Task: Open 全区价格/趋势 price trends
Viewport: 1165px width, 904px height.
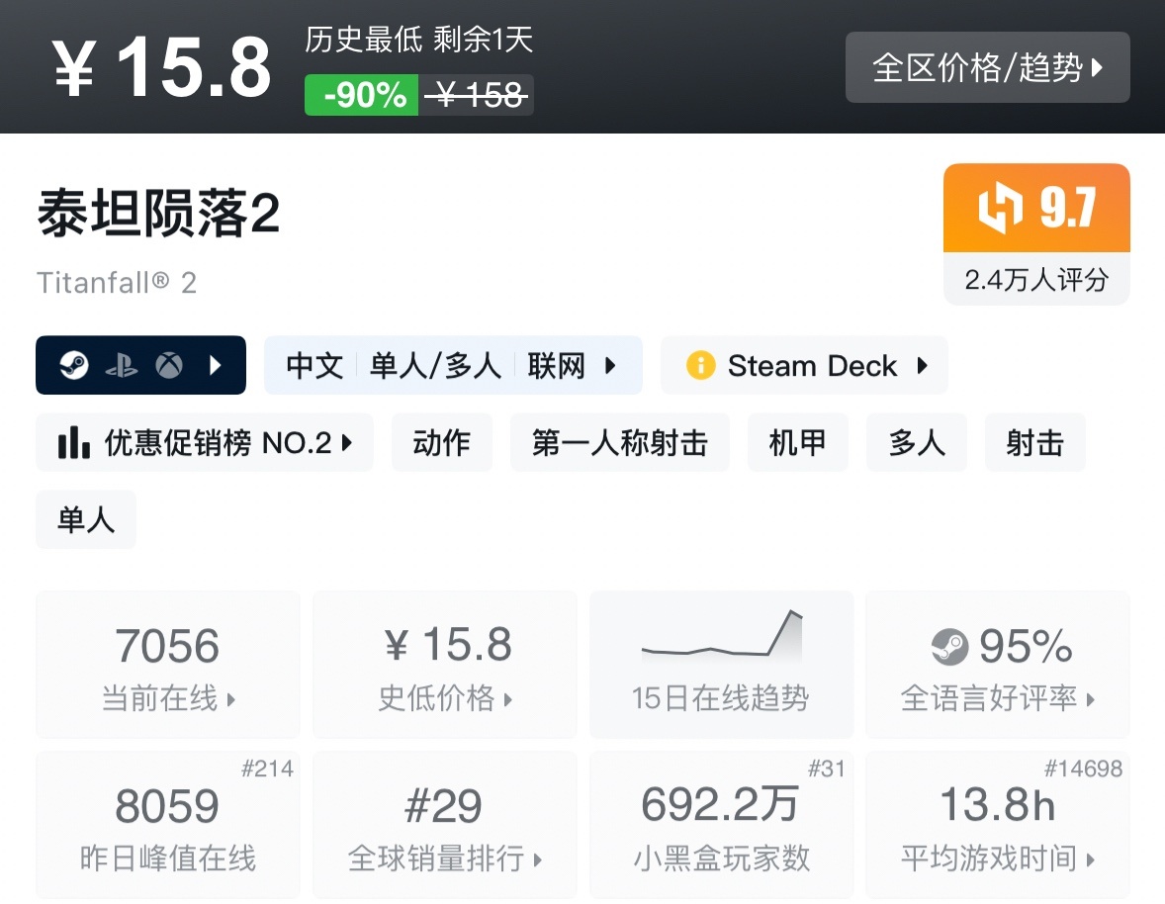Action: click(987, 67)
